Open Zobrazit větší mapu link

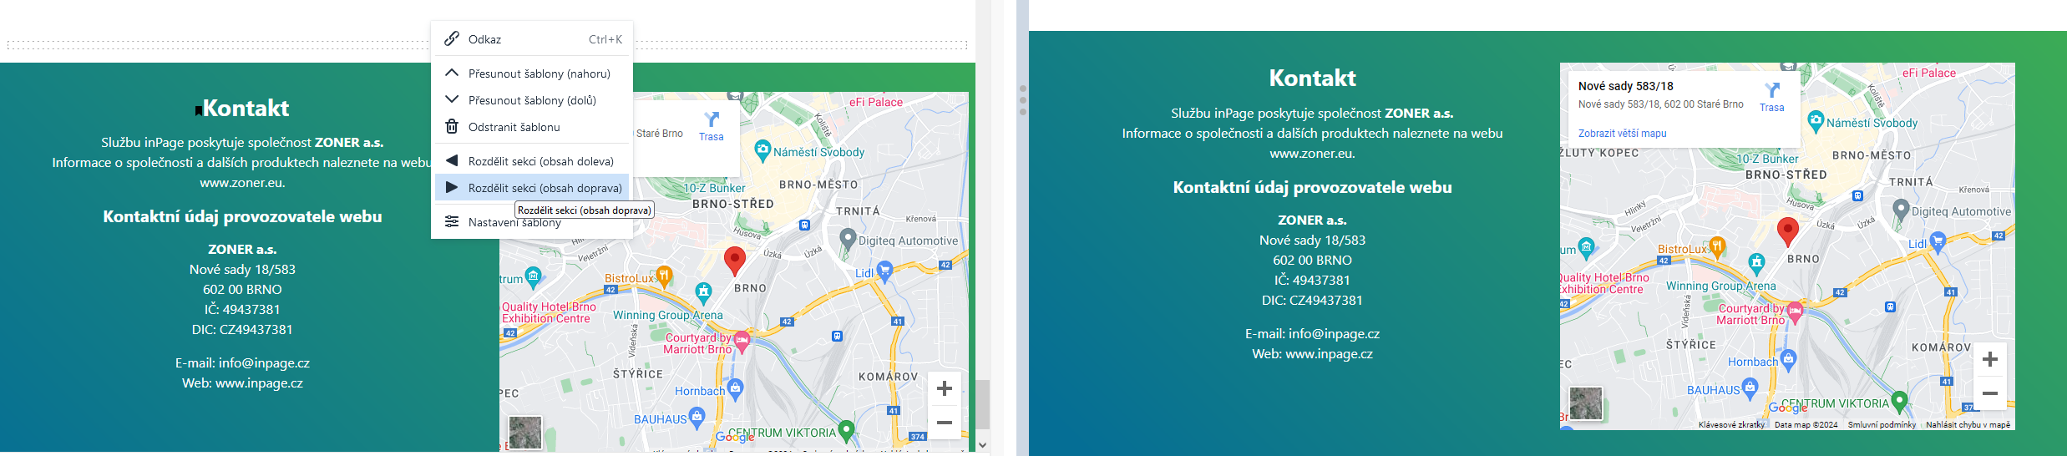1622,133
